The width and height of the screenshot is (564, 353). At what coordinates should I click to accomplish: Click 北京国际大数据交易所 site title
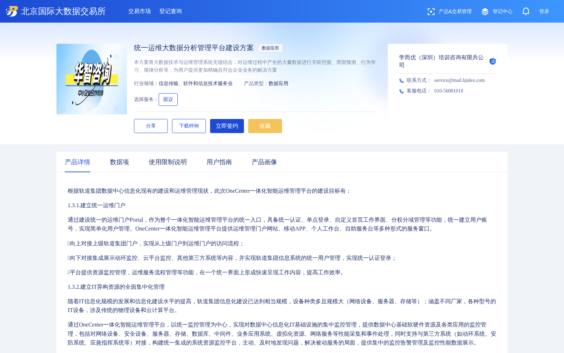point(63,11)
